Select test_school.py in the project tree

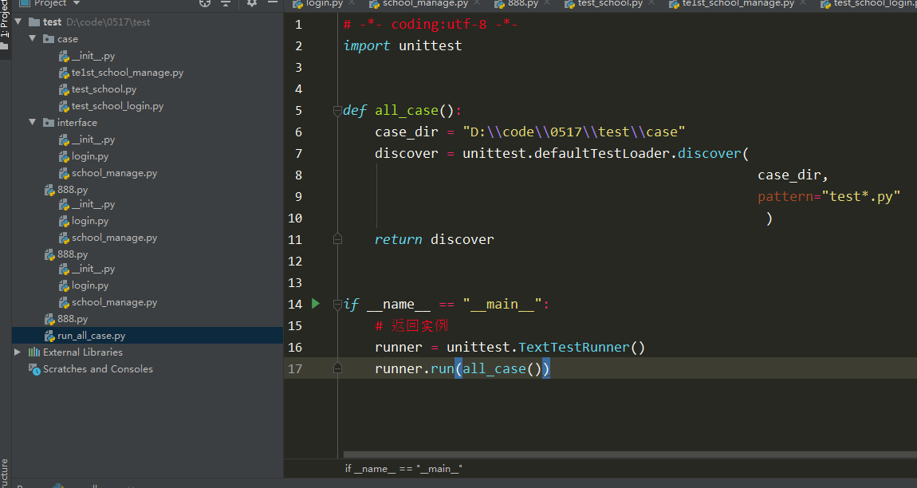coord(104,89)
